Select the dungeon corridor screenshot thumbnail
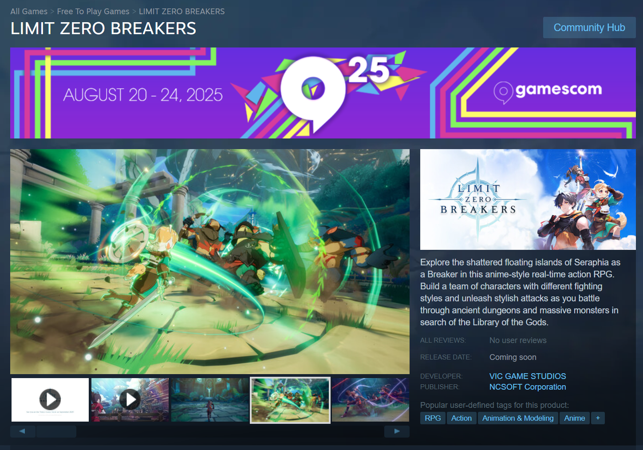 (x=210, y=400)
